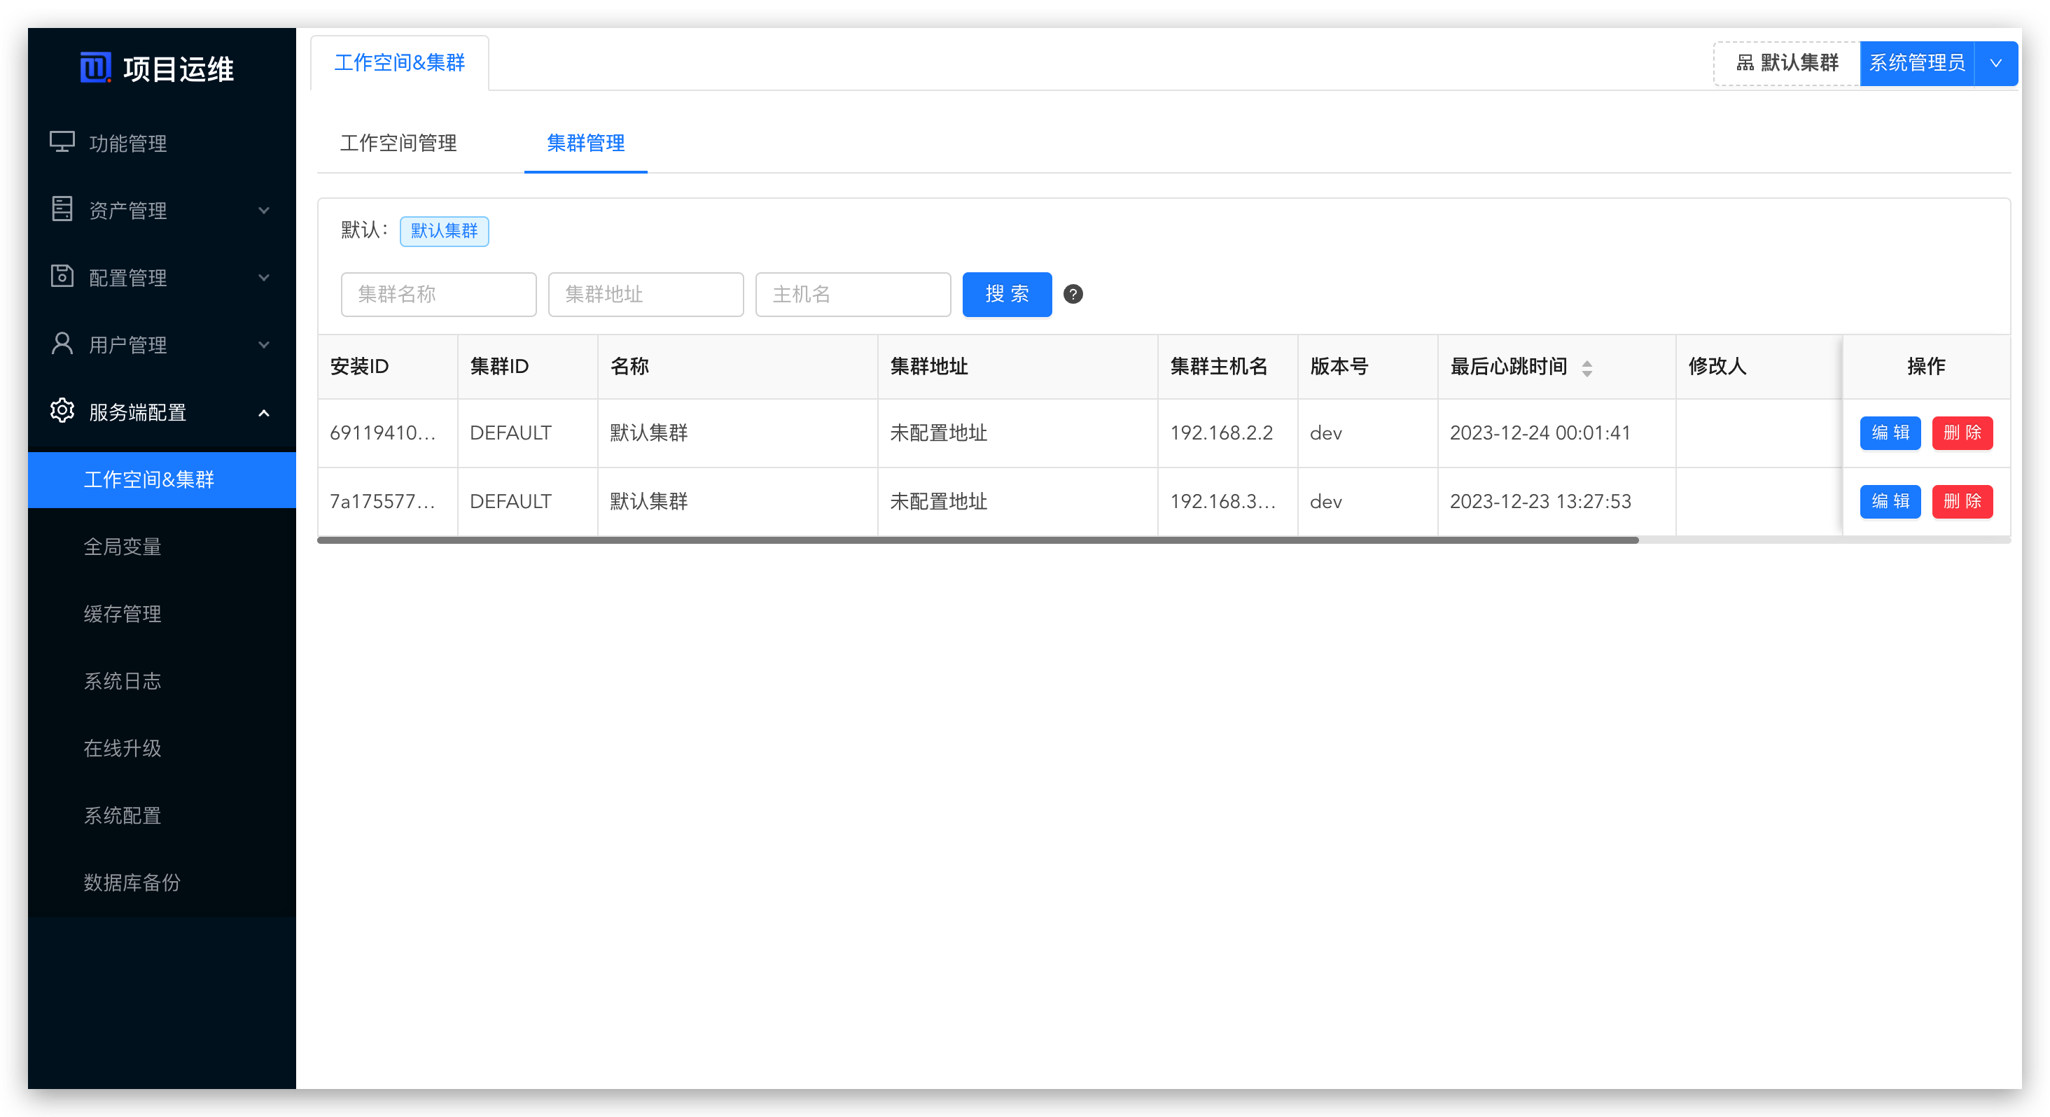Click the 服务端配置 gear icon
Screen dimensions: 2050x1117
point(62,412)
